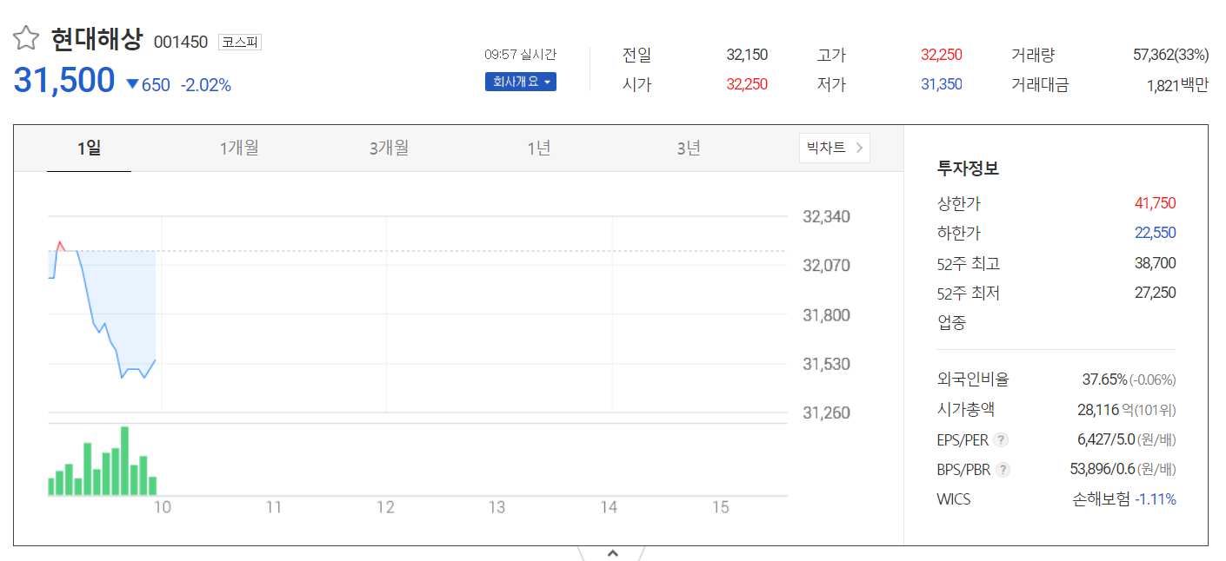
Task: Switch to the 3년 chart tab
Action: [689, 148]
